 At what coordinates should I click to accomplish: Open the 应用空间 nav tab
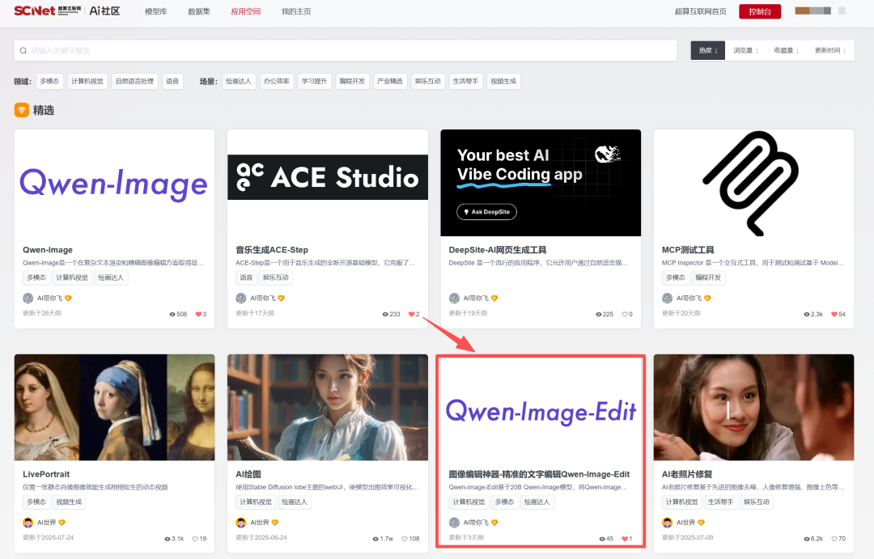pos(246,11)
